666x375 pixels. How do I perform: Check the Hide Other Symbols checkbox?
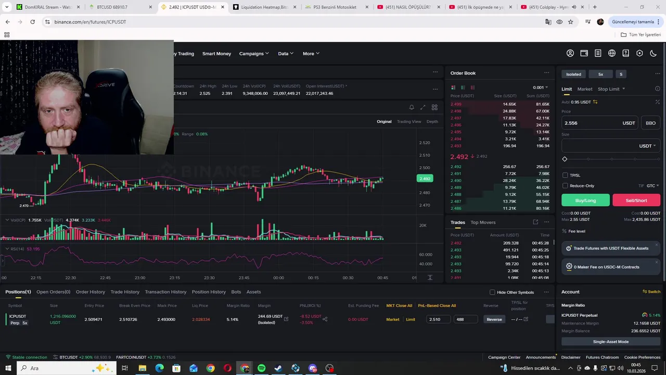pos(492,292)
